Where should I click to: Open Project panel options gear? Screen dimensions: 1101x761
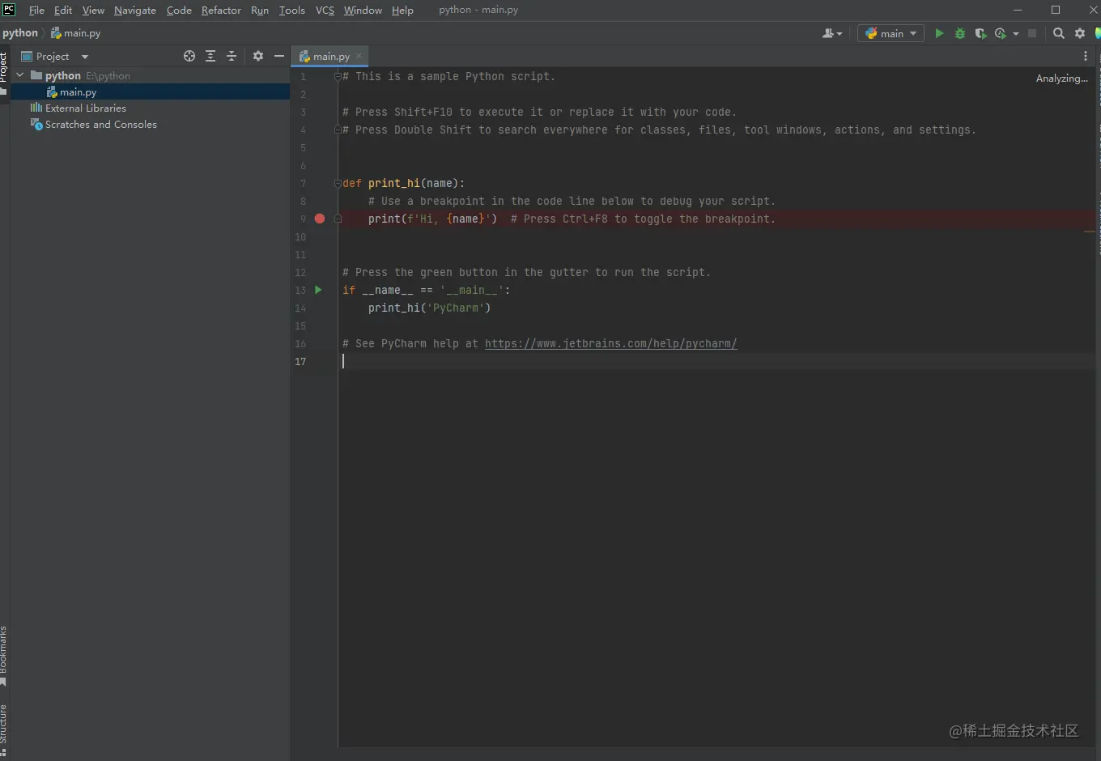258,56
